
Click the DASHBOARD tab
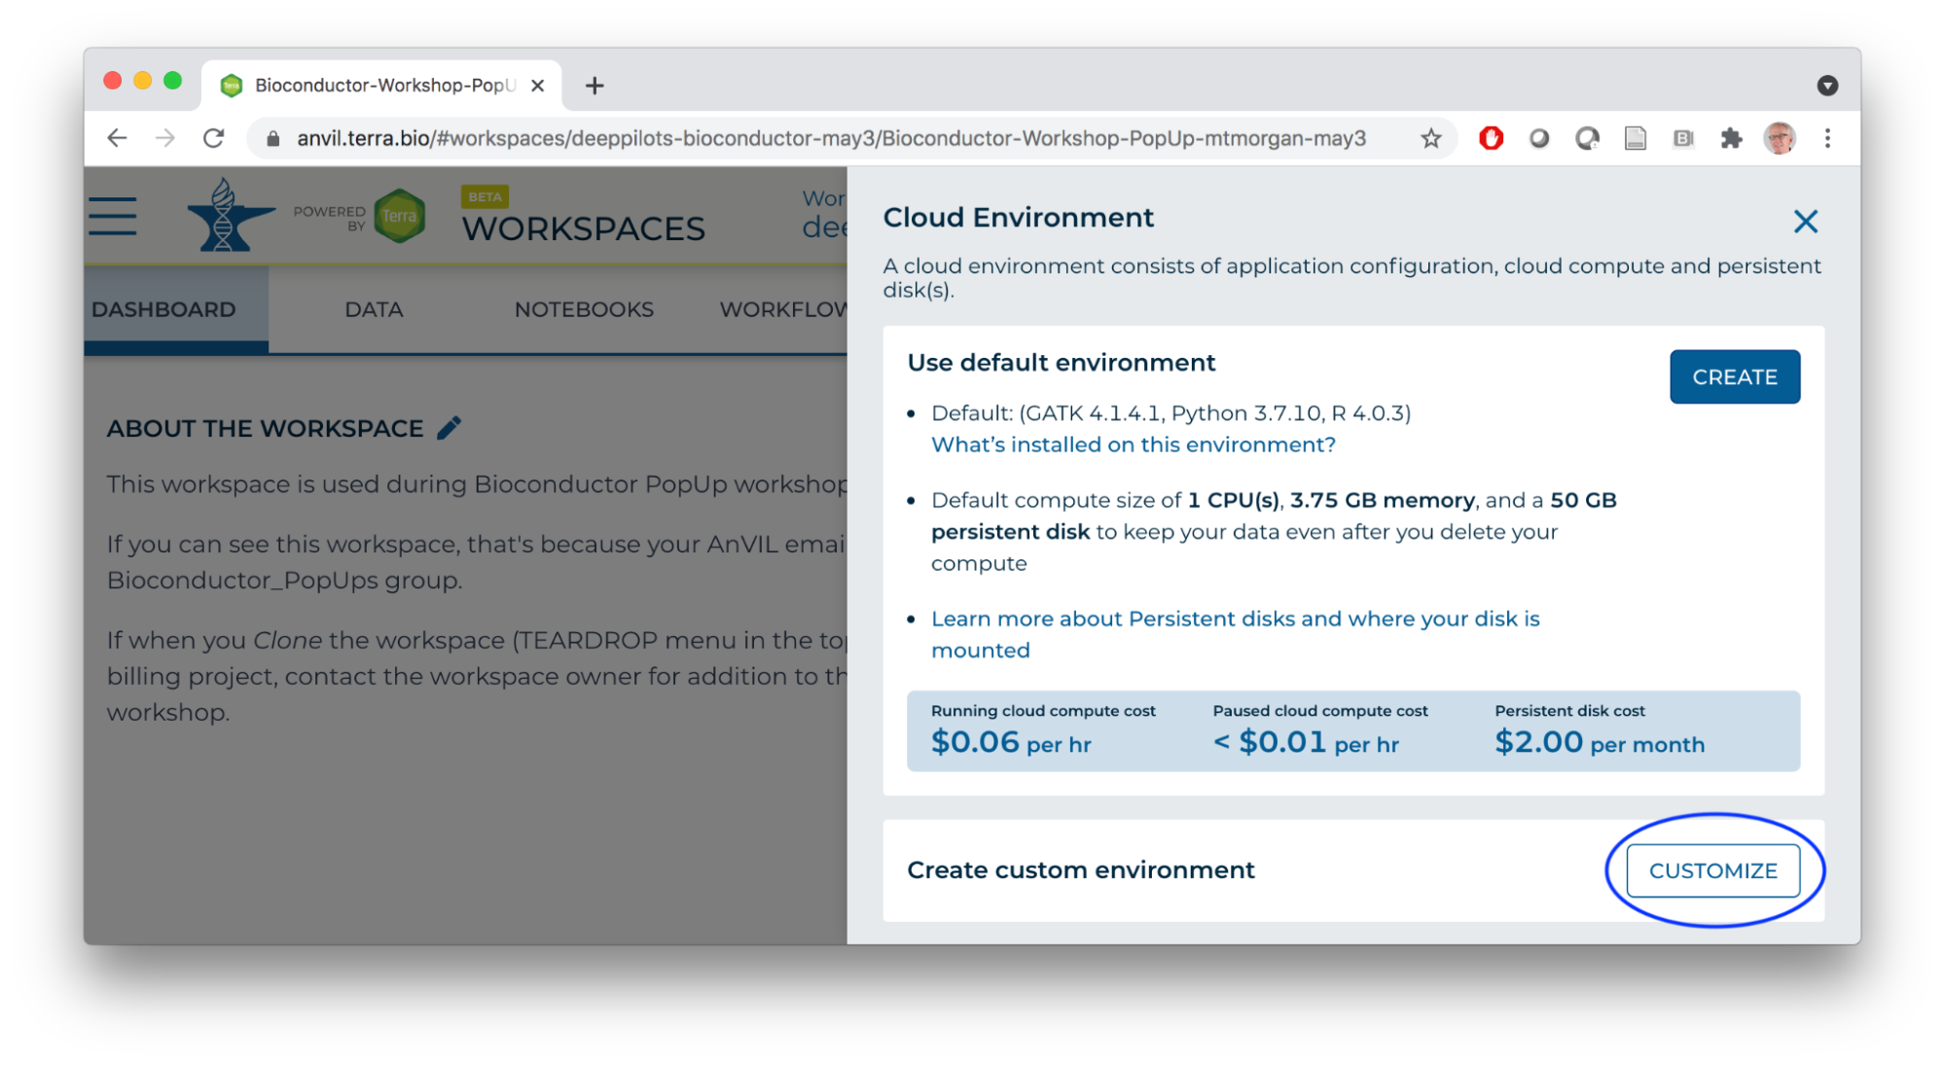click(x=162, y=311)
